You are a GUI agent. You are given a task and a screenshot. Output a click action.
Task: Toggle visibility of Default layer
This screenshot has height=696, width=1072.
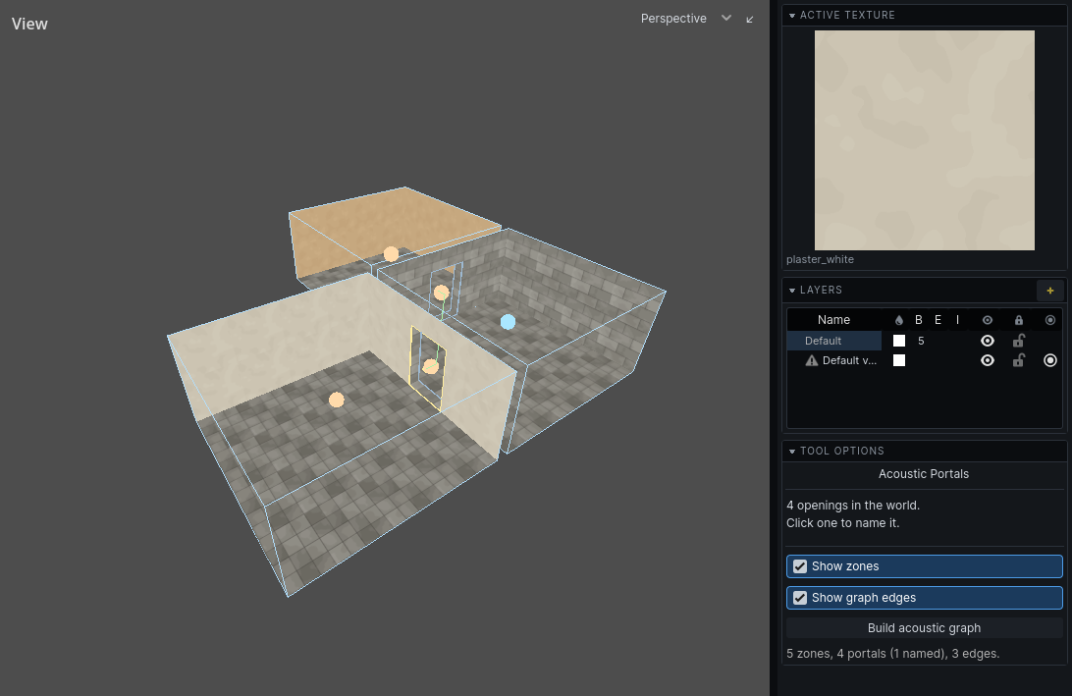[x=988, y=341]
